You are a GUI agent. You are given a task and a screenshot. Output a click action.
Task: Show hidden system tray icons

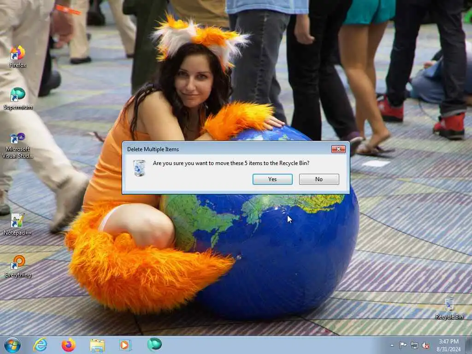tap(392, 346)
